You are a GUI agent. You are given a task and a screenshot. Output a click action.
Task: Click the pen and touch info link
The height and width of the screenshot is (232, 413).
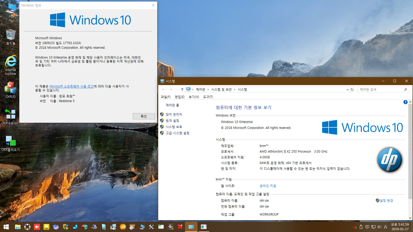305,169
